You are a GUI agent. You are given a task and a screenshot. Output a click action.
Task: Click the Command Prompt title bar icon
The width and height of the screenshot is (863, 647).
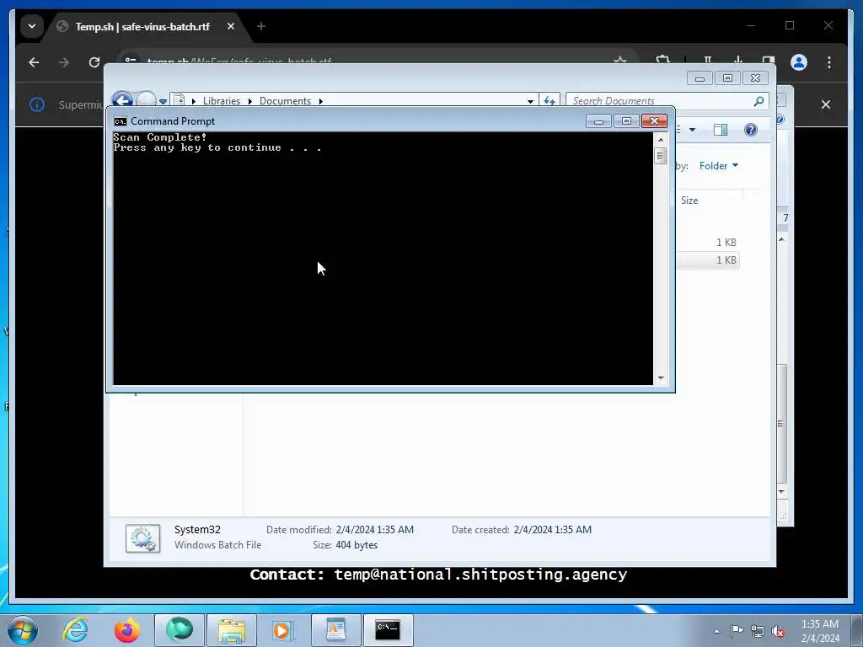pos(120,121)
